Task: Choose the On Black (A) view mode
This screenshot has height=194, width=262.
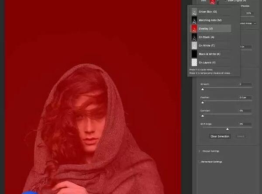Action: pyautogui.click(x=210, y=37)
